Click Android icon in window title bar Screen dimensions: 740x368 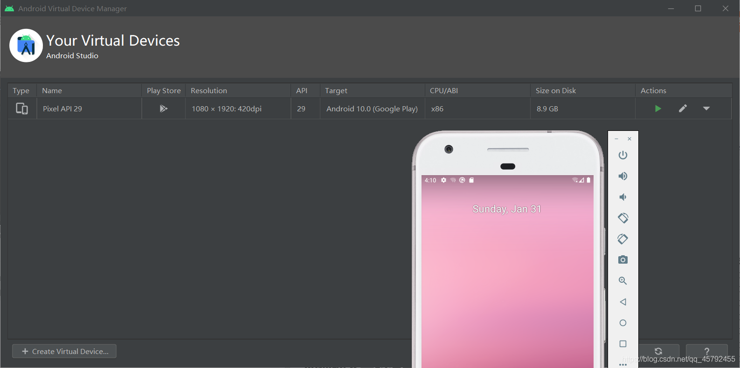(9, 8)
